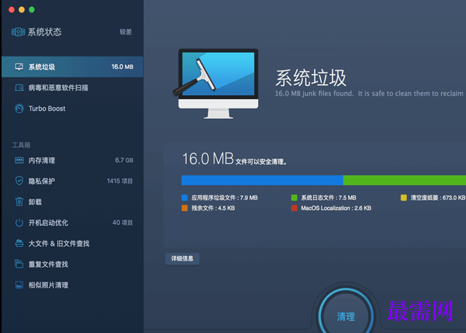Click the 16.0 MB size beside 系统垃圾
This screenshot has height=333, width=466.
coord(122,67)
